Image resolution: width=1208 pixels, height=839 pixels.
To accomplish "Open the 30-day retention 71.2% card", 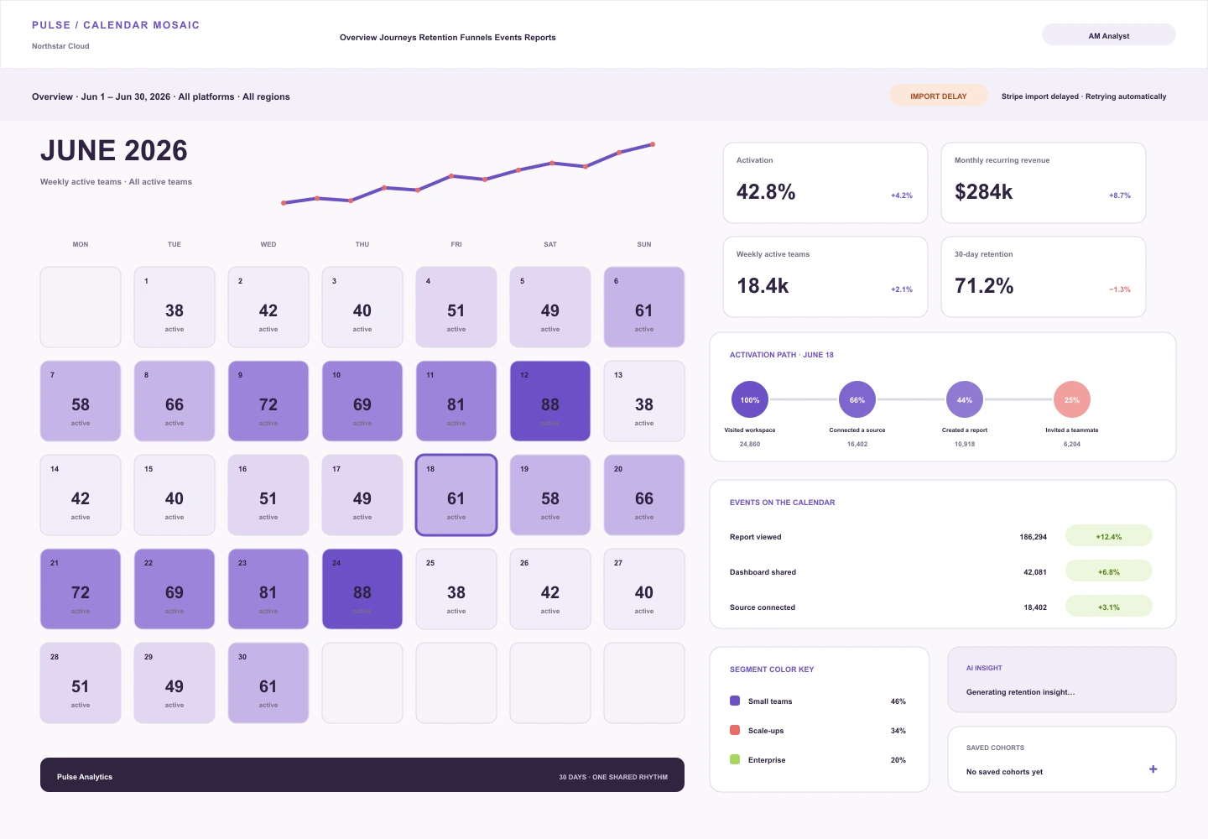I will click(1044, 277).
